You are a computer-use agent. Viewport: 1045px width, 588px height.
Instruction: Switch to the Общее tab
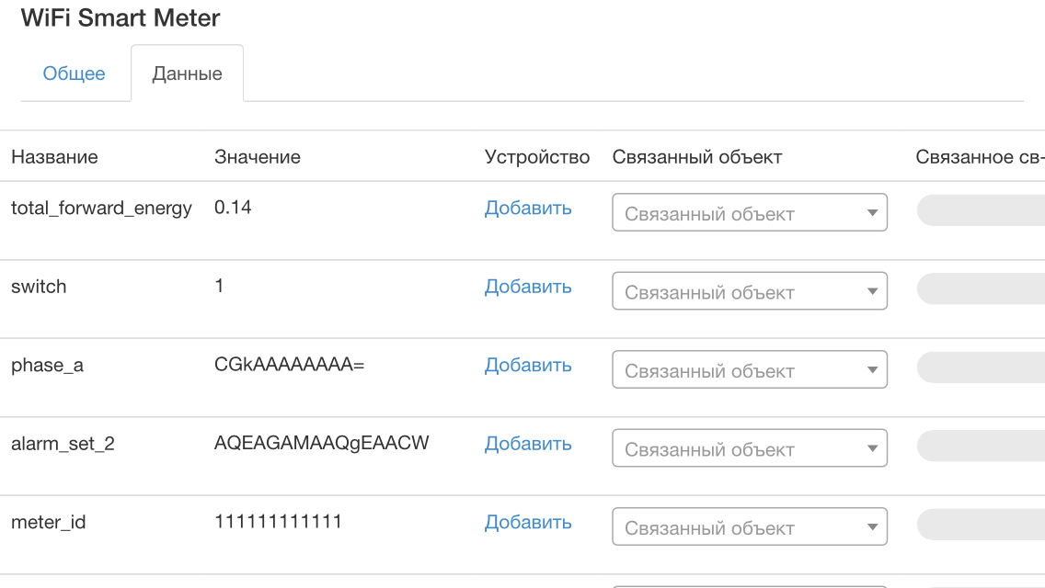[x=75, y=73]
